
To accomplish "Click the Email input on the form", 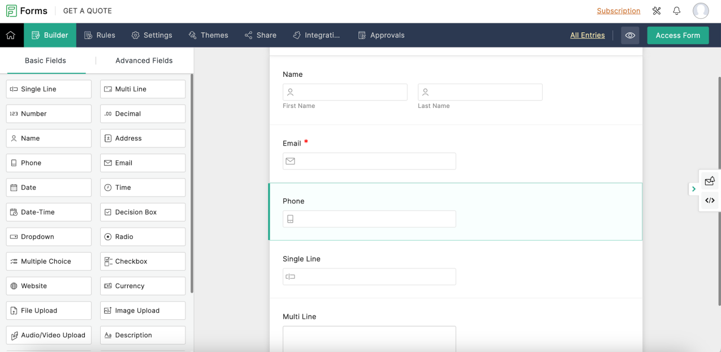I will (369, 161).
